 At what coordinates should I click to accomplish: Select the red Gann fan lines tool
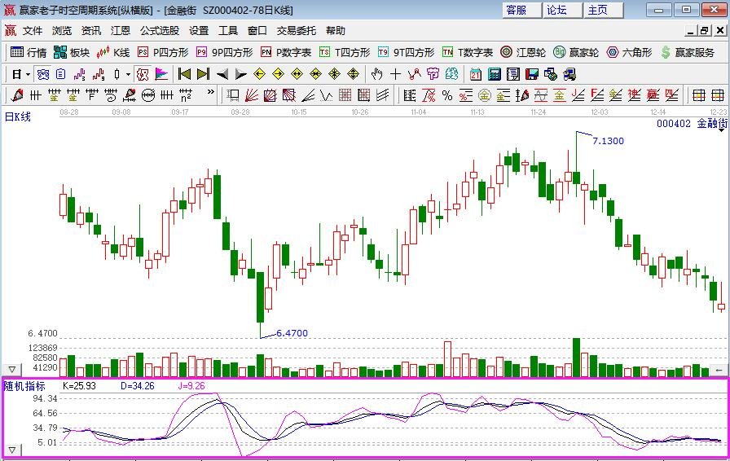252,95
